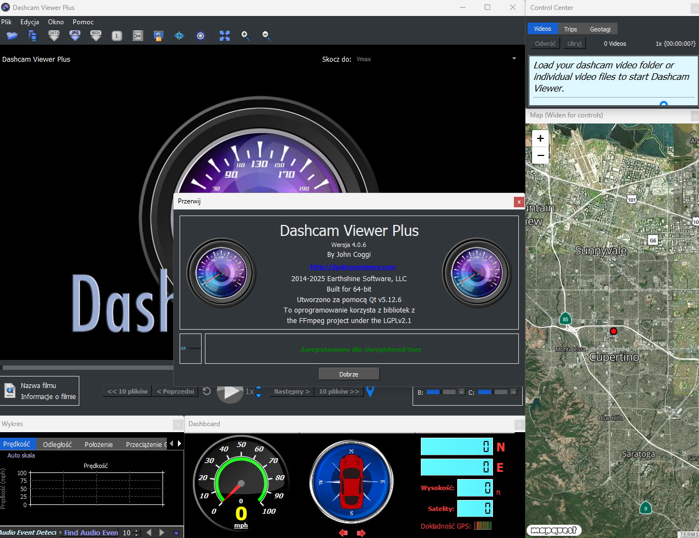Zoom in the map with plus button
The width and height of the screenshot is (699, 538).
pyautogui.click(x=540, y=139)
